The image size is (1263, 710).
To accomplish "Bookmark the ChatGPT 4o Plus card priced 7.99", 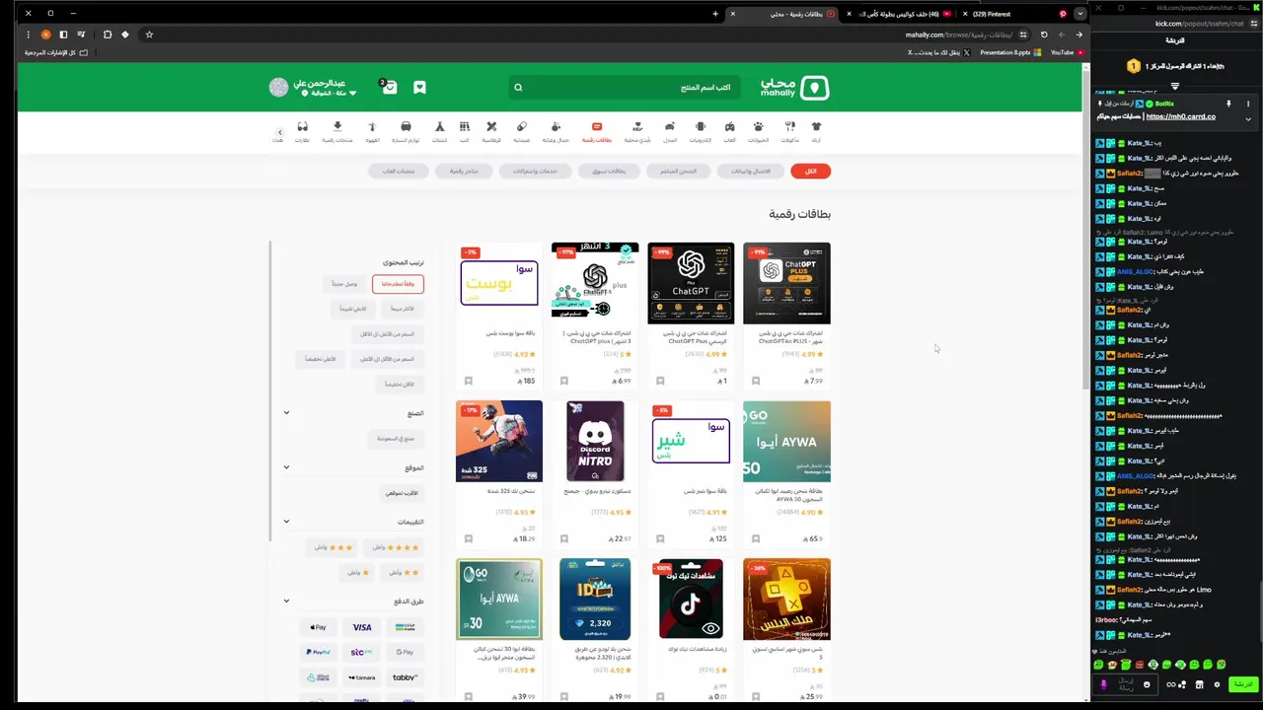I will pos(756,381).
